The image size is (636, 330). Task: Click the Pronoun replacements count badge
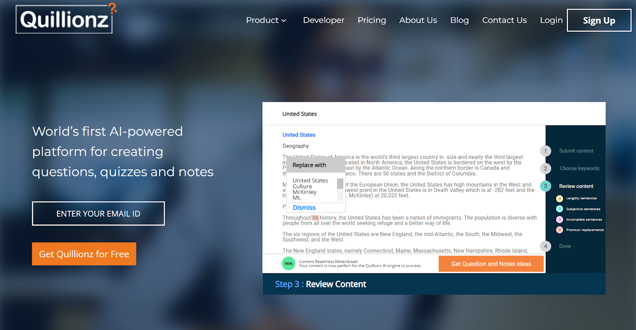pyautogui.click(x=559, y=230)
